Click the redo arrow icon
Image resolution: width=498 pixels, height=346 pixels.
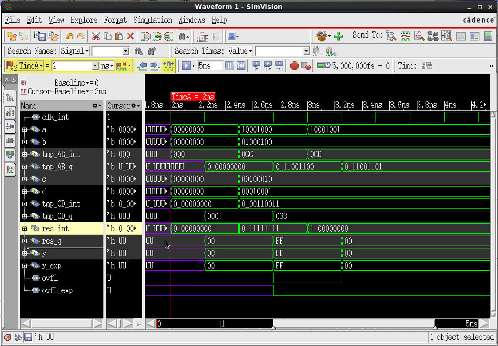[x=81, y=37]
